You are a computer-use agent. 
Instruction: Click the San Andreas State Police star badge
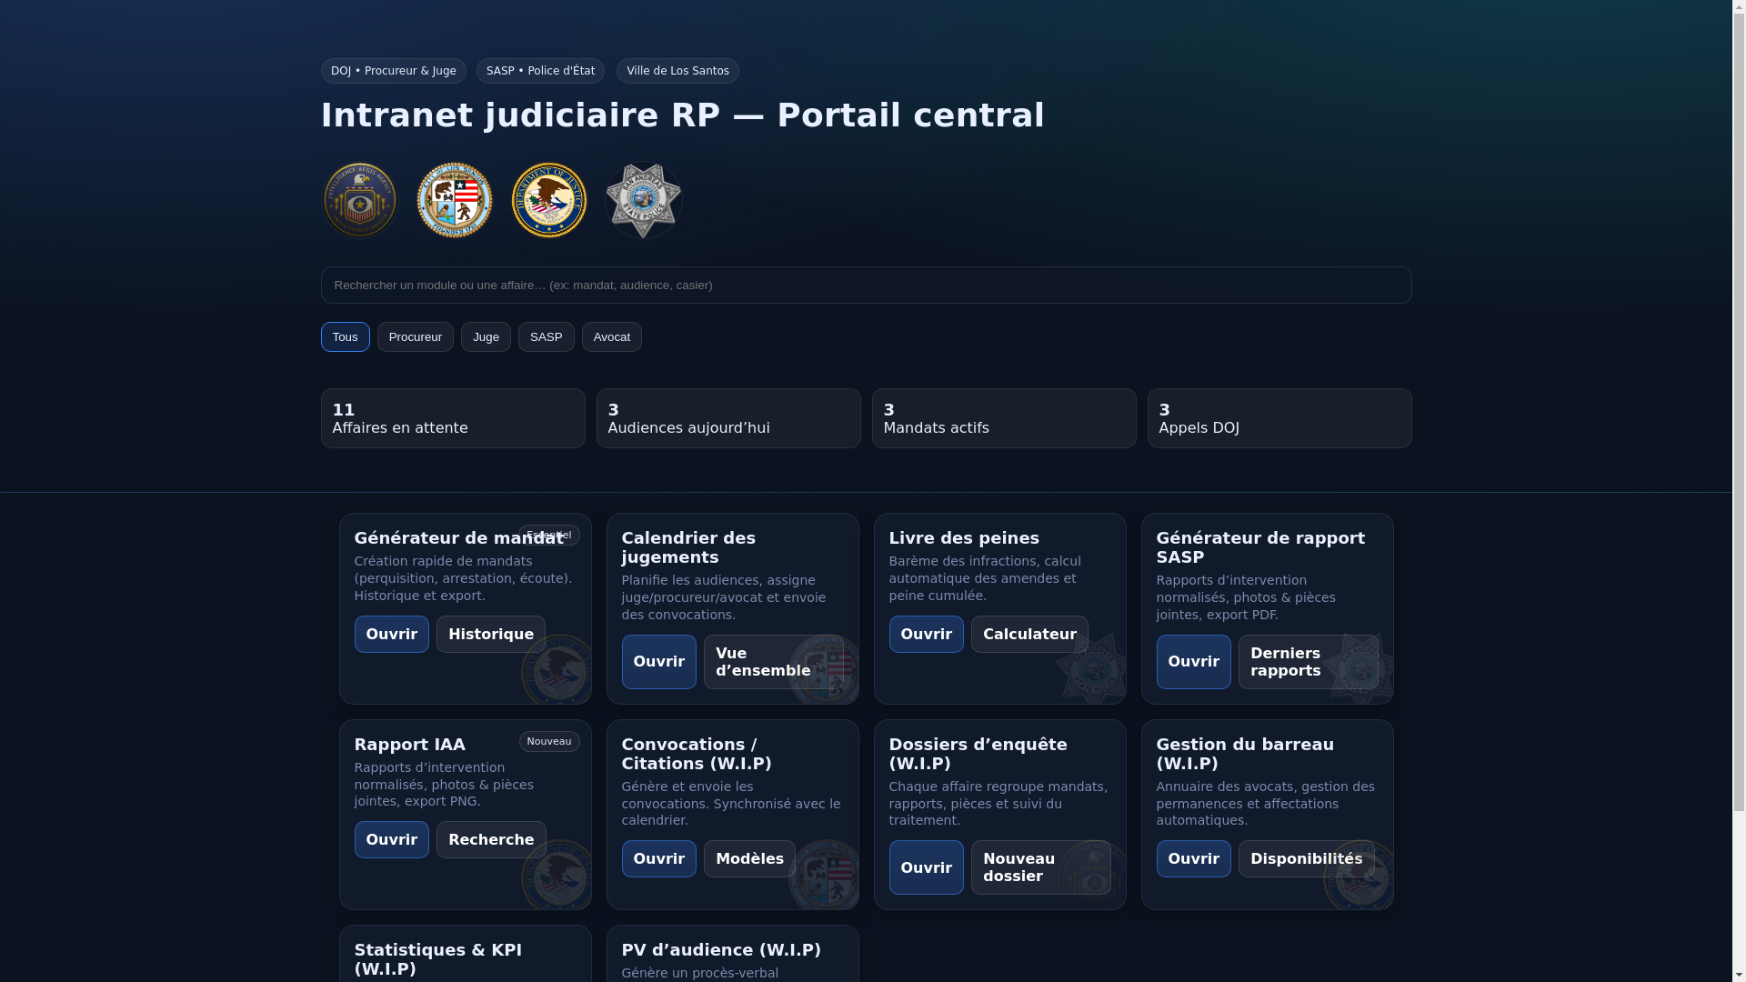point(644,200)
